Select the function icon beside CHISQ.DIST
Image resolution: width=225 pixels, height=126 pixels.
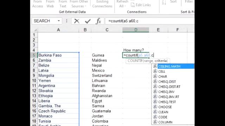tap(155, 82)
